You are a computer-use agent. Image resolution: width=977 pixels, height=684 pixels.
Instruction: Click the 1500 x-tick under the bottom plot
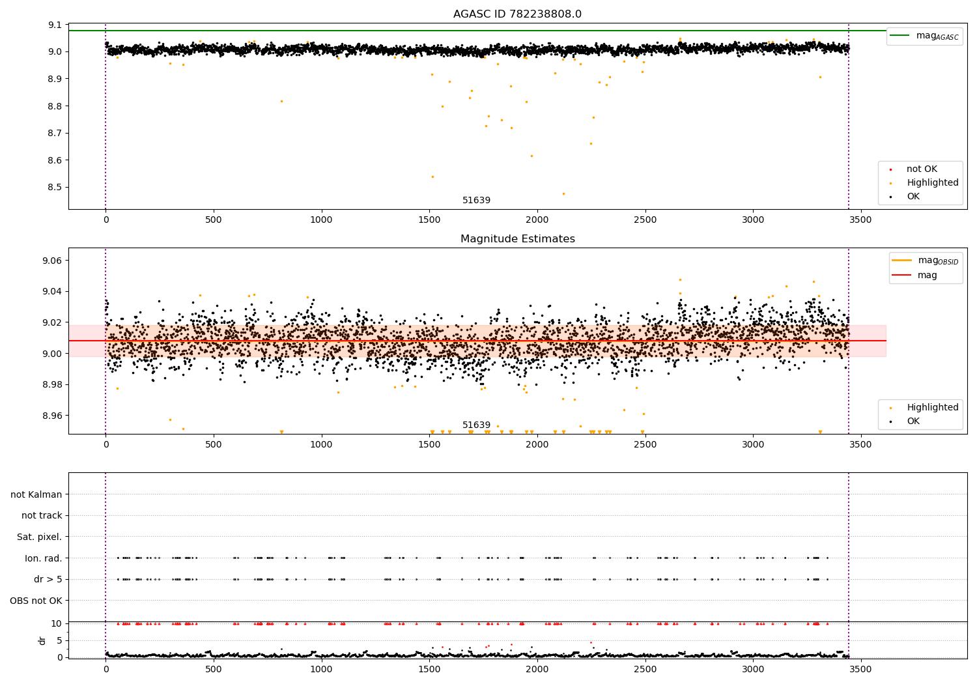pyautogui.click(x=429, y=669)
